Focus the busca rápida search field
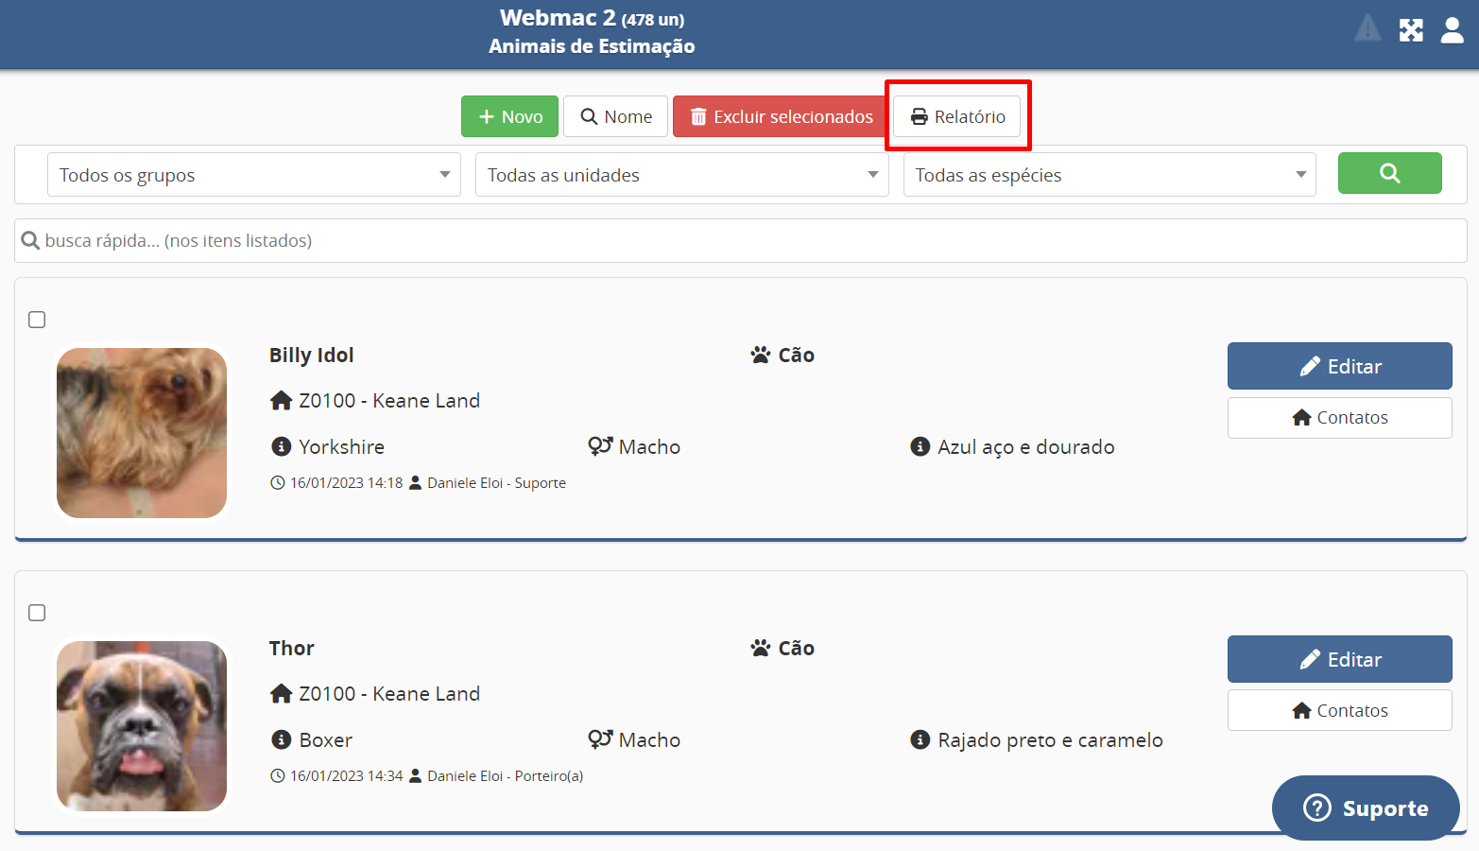The width and height of the screenshot is (1479, 851). point(740,241)
